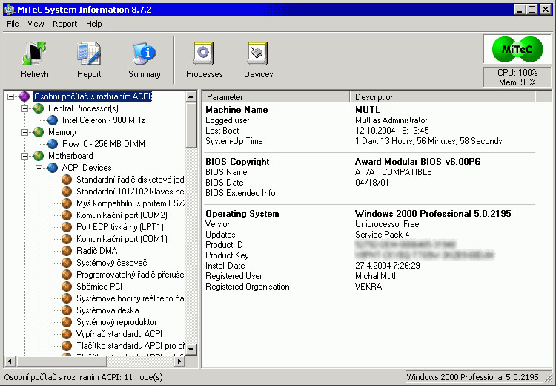Click the Motherboard green node icon
The width and height of the screenshot is (556, 386).
[x=39, y=156]
